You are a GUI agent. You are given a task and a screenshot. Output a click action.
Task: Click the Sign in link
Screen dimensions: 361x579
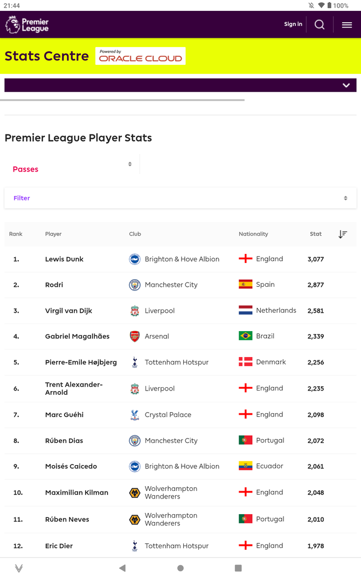pyautogui.click(x=293, y=24)
